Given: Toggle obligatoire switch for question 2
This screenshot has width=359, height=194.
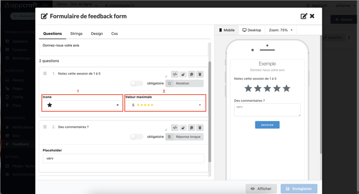Looking at the screenshot, I should coord(137,137).
